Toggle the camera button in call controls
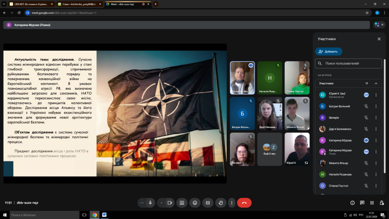 point(170,203)
